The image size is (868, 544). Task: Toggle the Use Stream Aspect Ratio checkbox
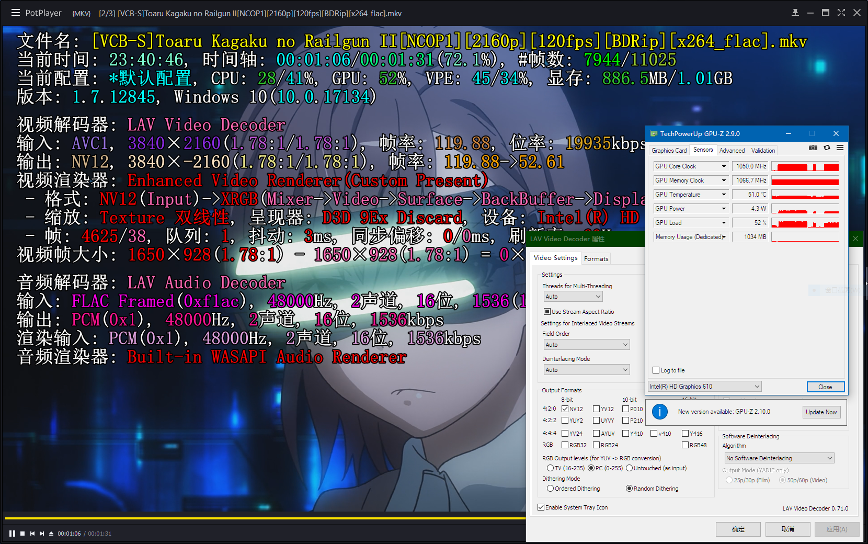(547, 312)
